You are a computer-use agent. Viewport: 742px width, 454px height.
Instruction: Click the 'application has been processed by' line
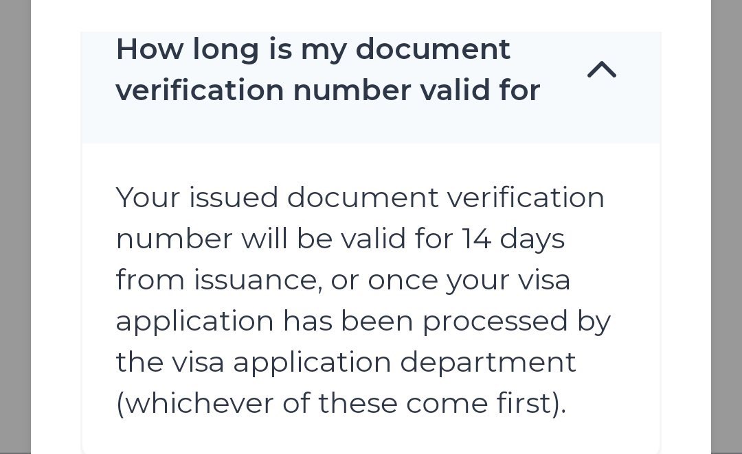click(363, 321)
